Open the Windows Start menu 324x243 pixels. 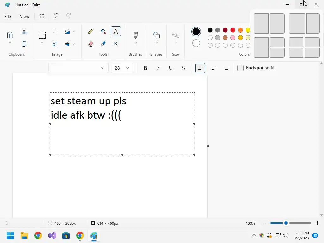tap(10, 235)
